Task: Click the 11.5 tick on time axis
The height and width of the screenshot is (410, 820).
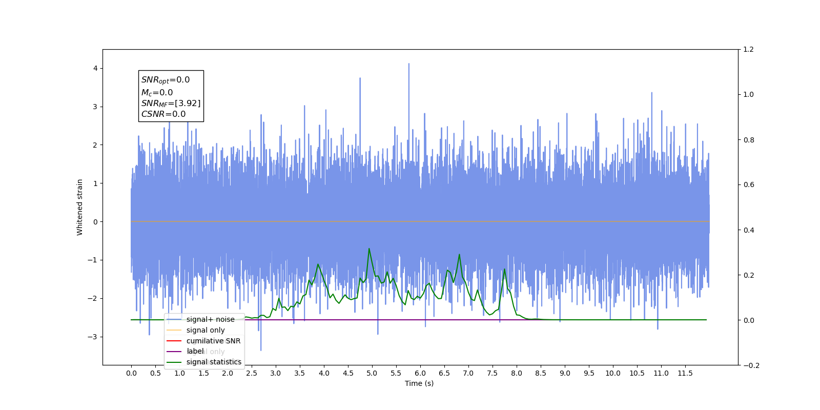Action: (685, 373)
